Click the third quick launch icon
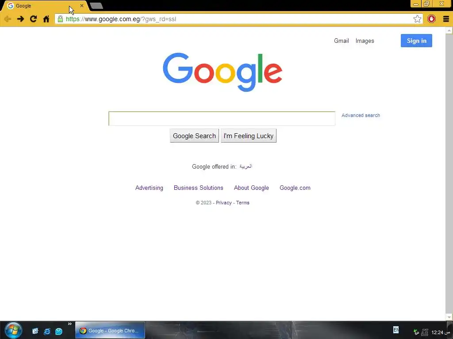 (59, 331)
